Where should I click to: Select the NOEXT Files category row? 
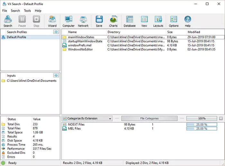pos(143,125)
